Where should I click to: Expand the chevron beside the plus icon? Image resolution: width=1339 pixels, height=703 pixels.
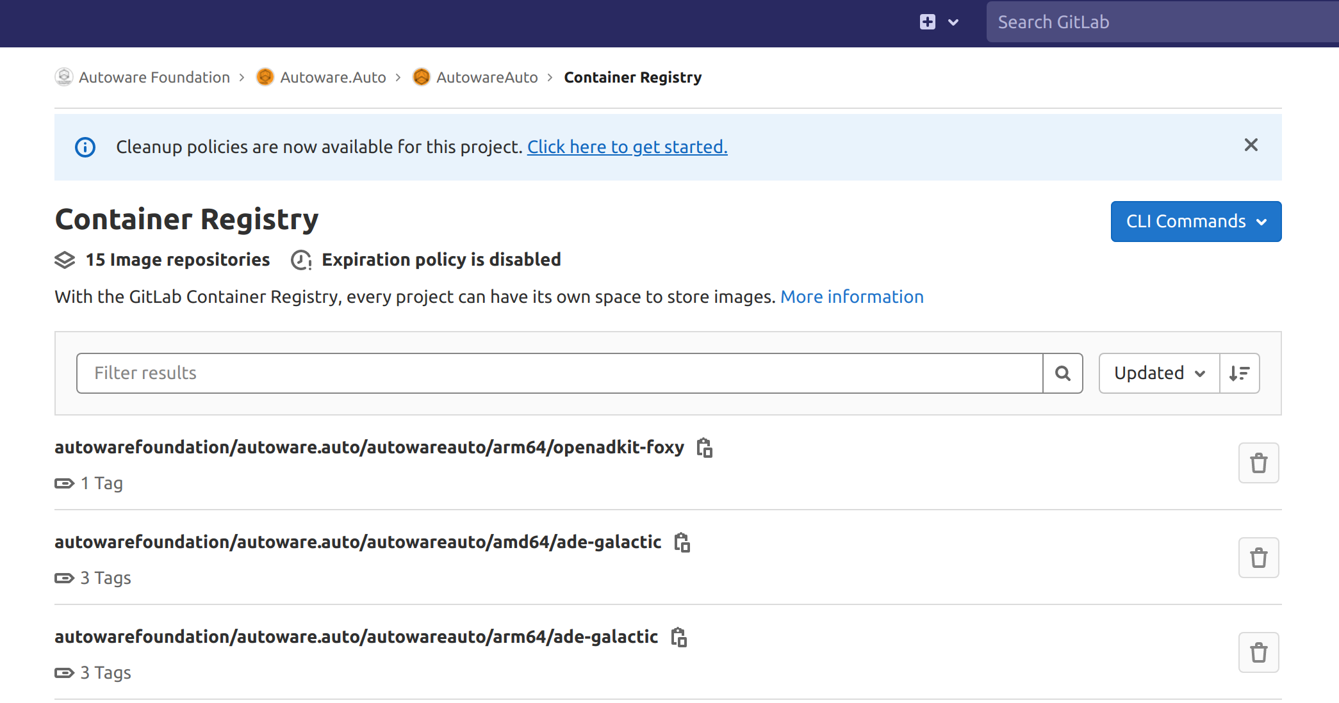pos(953,22)
